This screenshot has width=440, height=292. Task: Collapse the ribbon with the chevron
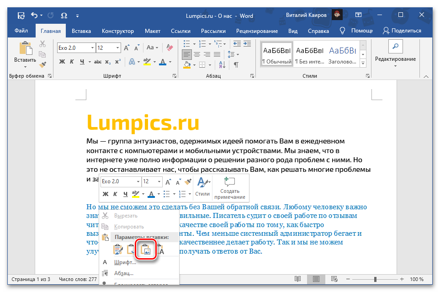(x=426, y=77)
